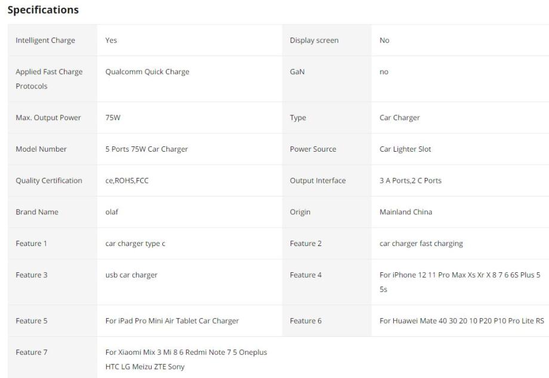Click the car charger fast charging text

(x=421, y=244)
